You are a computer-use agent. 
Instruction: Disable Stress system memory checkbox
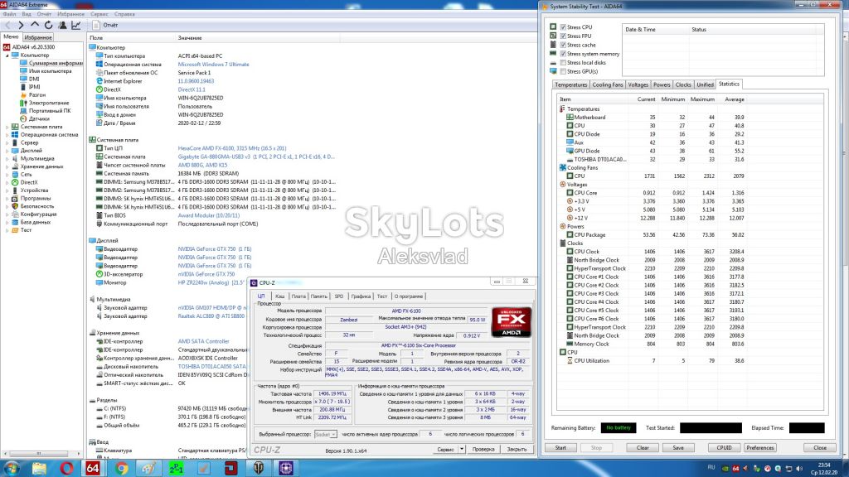[563, 54]
